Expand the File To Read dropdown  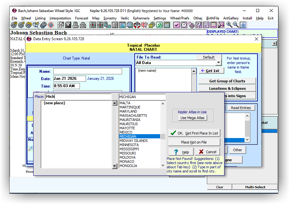pos(219,63)
